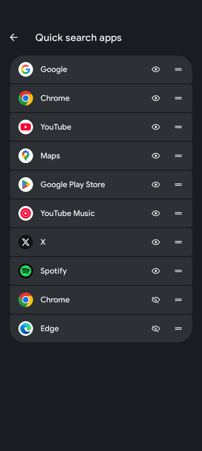The width and height of the screenshot is (202, 451).
Task: Tap the Maps app icon
Action: coord(26,156)
